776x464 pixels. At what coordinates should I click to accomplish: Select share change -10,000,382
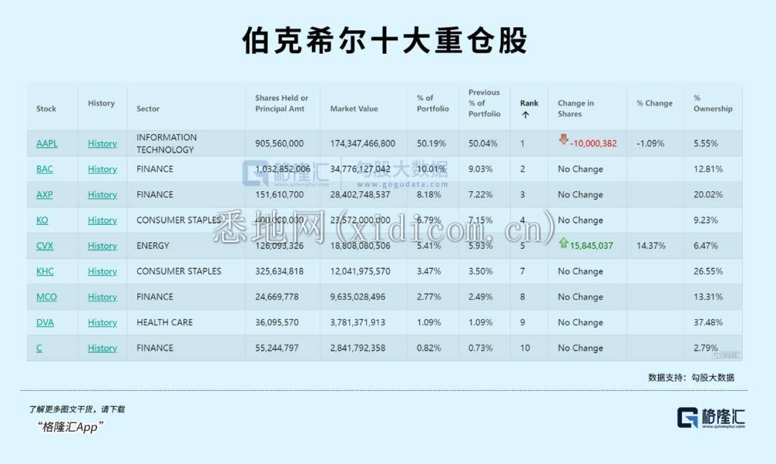click(593, 144)
